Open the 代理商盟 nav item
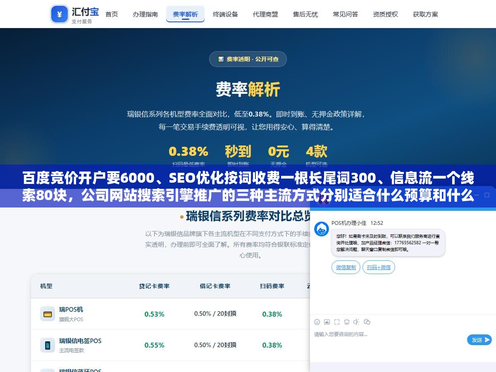This screenshot has width=496, height=372. pyautogui.click(x=265, y=14)
